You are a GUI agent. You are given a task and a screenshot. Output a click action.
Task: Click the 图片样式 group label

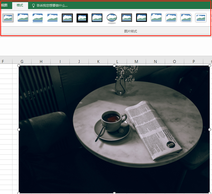pyautogui.click(x=130, y=31)
